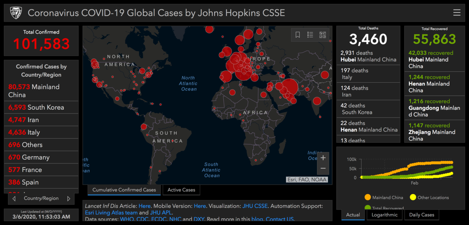Screen dimensions: 469x225
Task: Select the Daily Cases chart tab
Action: (422, 214)
